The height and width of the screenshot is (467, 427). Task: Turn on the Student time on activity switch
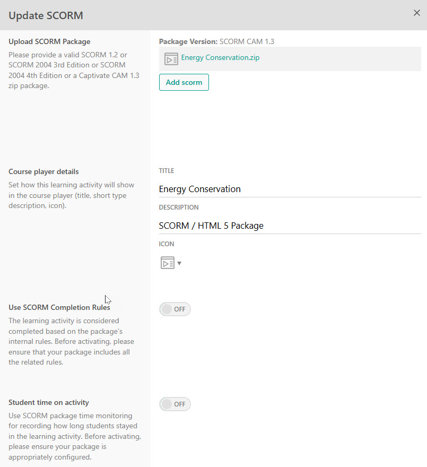coord(175,404)
